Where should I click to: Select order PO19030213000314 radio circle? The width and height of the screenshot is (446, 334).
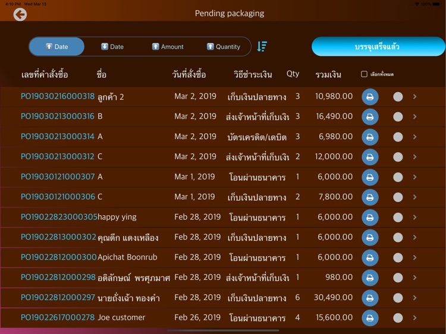click(398, 137)
